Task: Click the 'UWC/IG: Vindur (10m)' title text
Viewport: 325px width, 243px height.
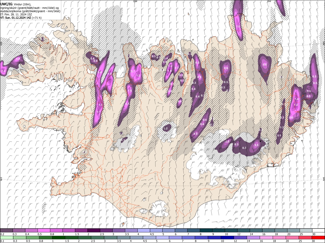Action: tap(16, 4)
